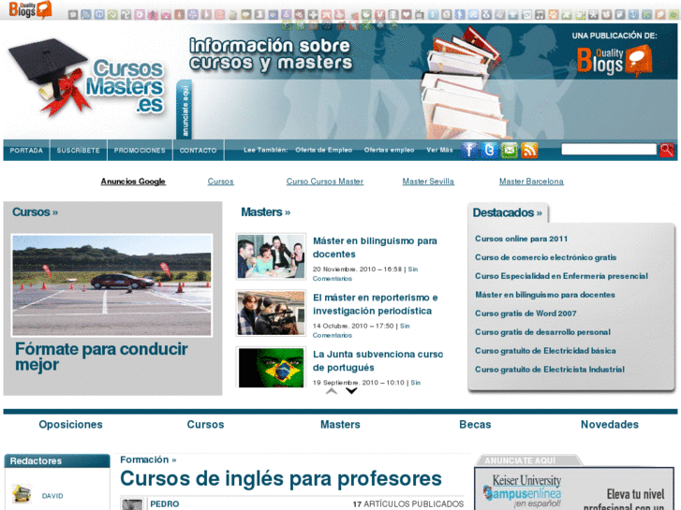The width and height of the screenshot is (681, 510).
Task: Open the Masters » section heading
Action: (x=266, y=211)
